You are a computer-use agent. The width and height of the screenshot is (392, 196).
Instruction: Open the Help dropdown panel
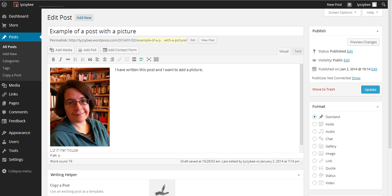372,12
